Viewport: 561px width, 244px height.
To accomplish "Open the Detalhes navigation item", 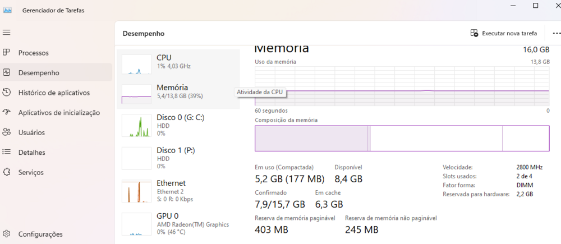I will click(32, 152).
